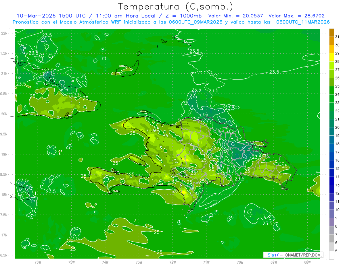Click the '20N' latitude axis label
This screenshot has width=345, height=266.
pos(4,114)
